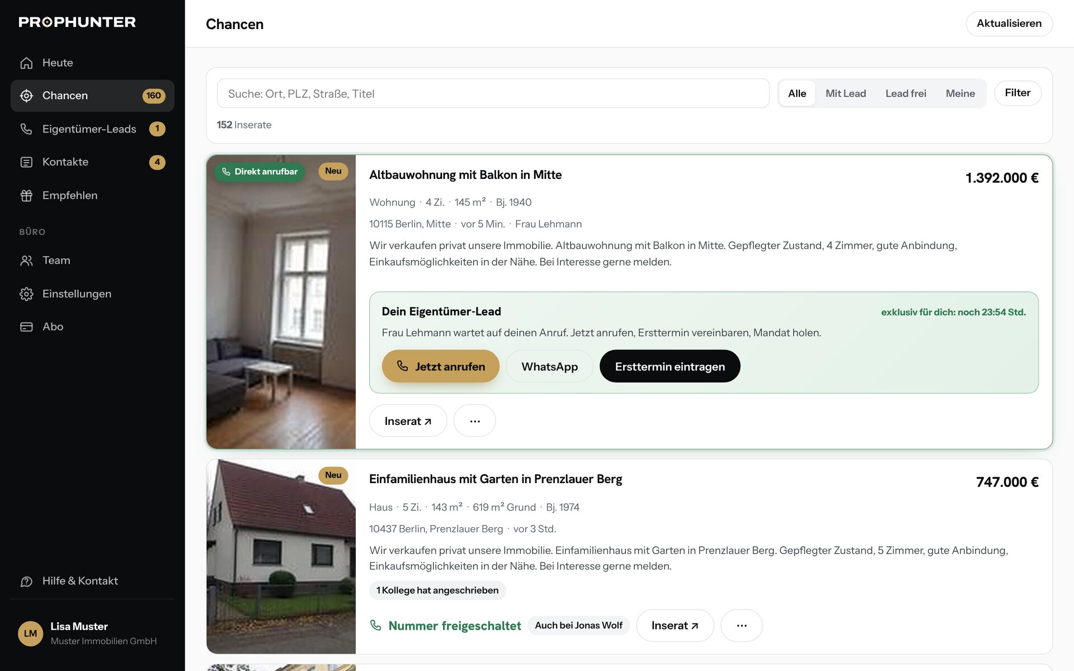Image resolution: width=1074 pixels, height=671 pixels.
Task: Open Heute home icon in sidebar
Action: click(x=26, y=63)
